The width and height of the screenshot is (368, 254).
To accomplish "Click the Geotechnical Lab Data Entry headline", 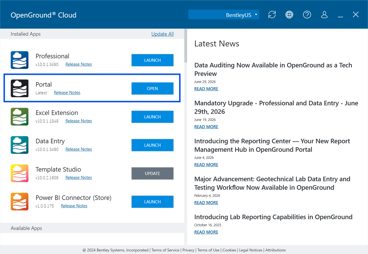I will pyautogui.click(x=272, y=183).
